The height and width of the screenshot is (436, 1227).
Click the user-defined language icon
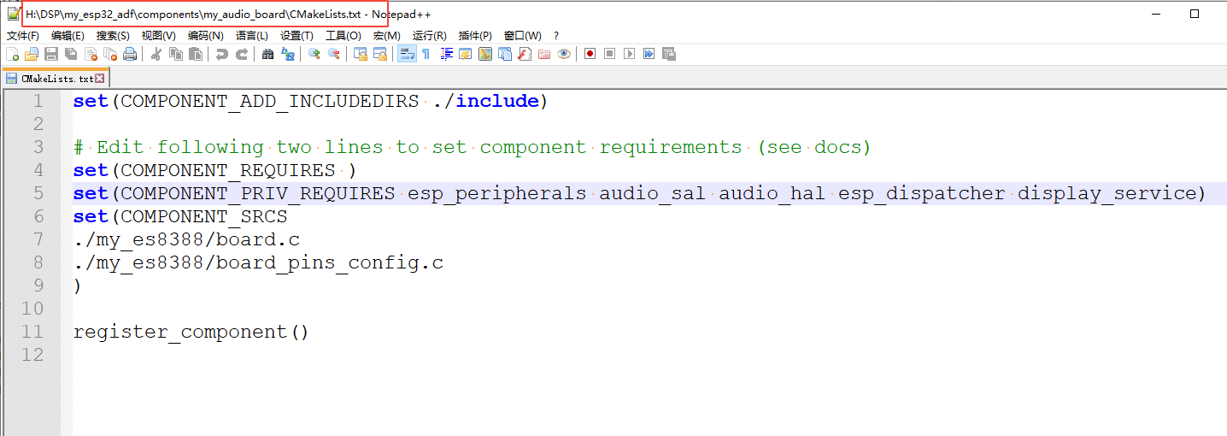click(x=466, y=54)
